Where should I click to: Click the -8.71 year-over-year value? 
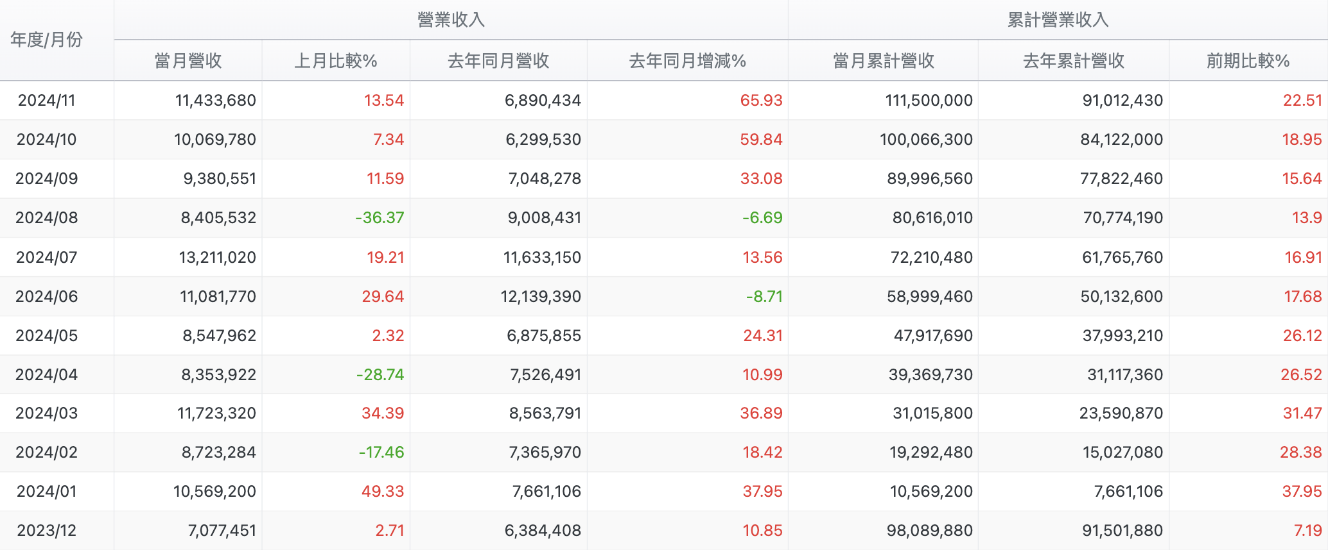765,297
